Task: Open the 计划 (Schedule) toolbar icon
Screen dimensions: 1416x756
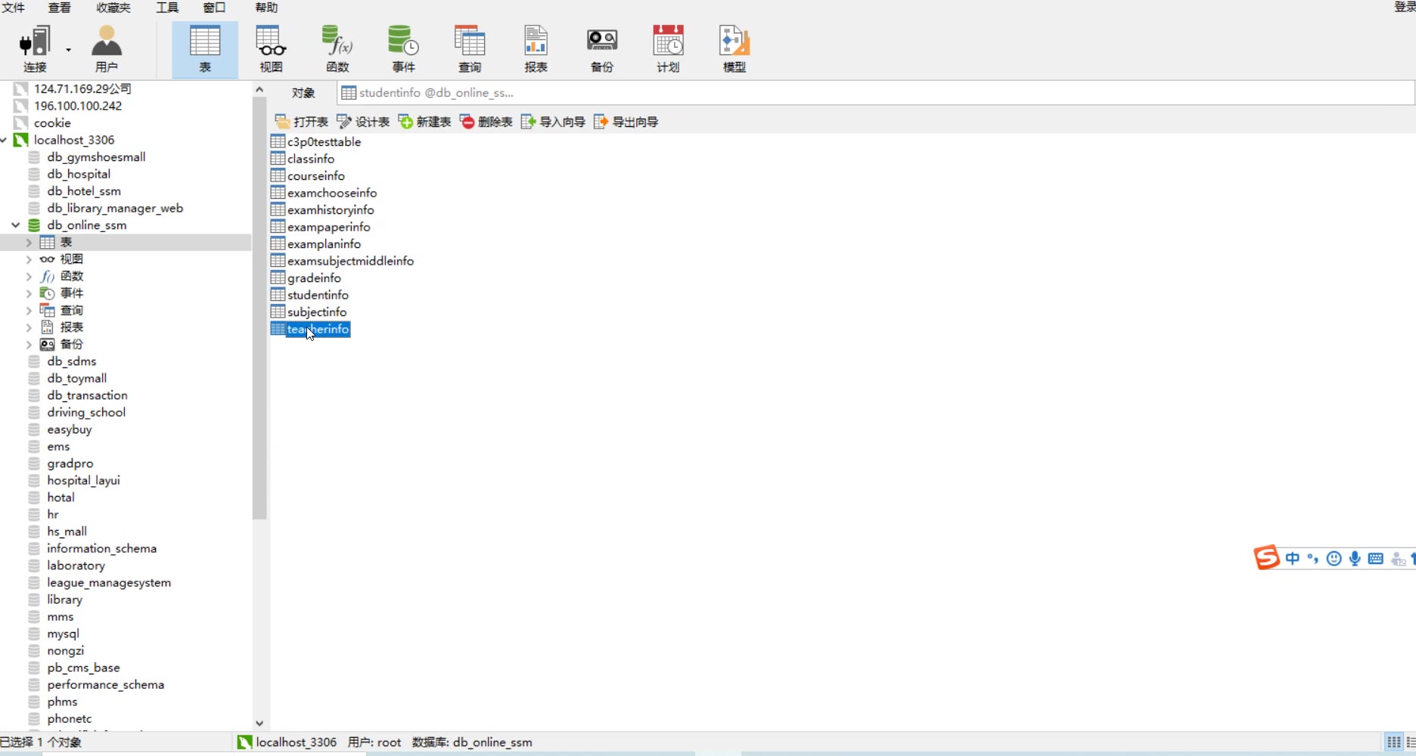Action: (x=668, y=49)
